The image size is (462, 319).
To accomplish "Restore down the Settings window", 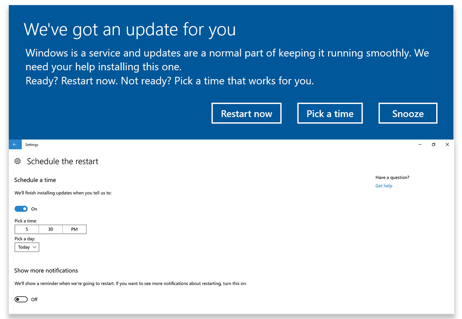I will 434,145.
